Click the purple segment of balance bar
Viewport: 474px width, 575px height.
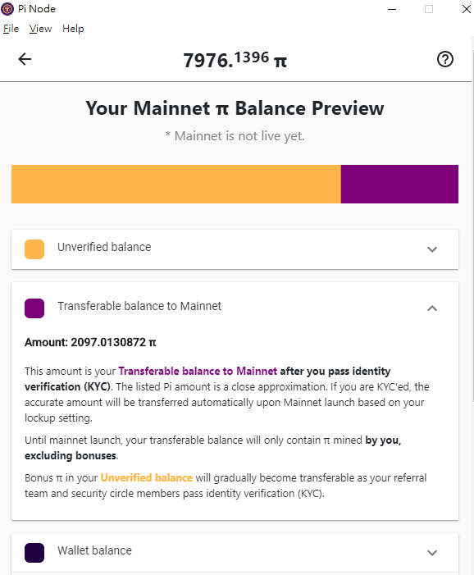coord(399,184)
